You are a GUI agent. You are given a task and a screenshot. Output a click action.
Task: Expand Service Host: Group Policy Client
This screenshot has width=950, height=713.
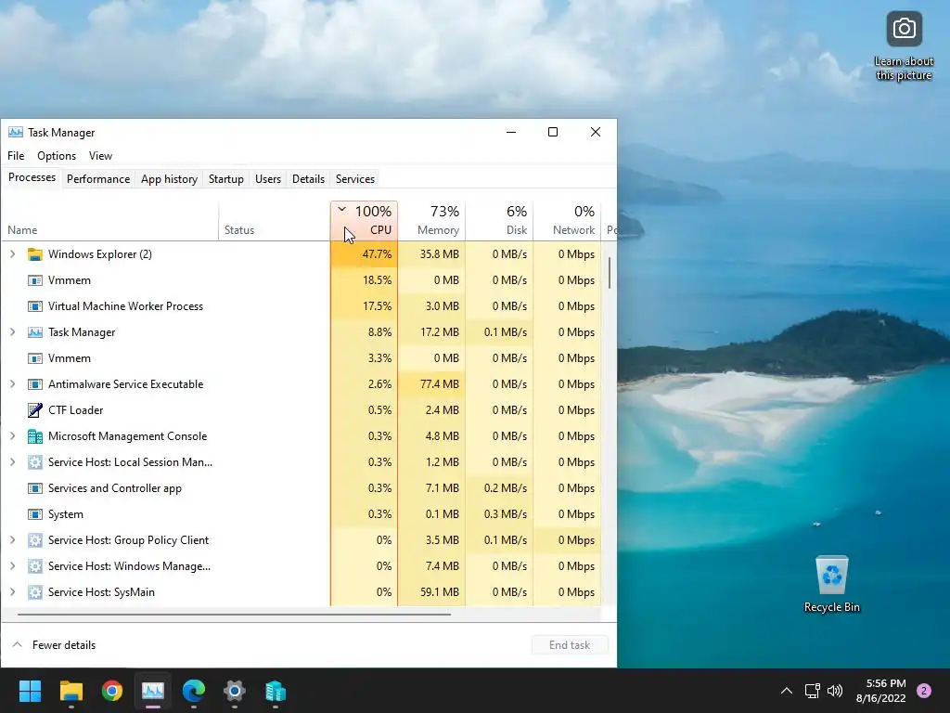click(x=13, y=540)
